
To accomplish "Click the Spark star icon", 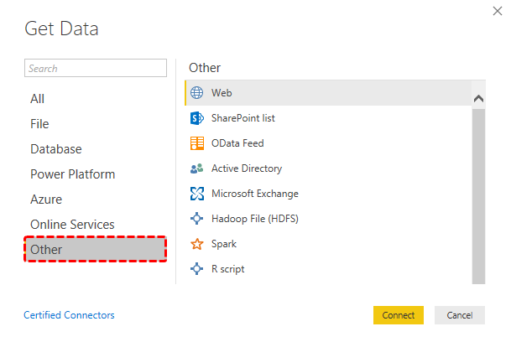I will [x=197, y=244].
